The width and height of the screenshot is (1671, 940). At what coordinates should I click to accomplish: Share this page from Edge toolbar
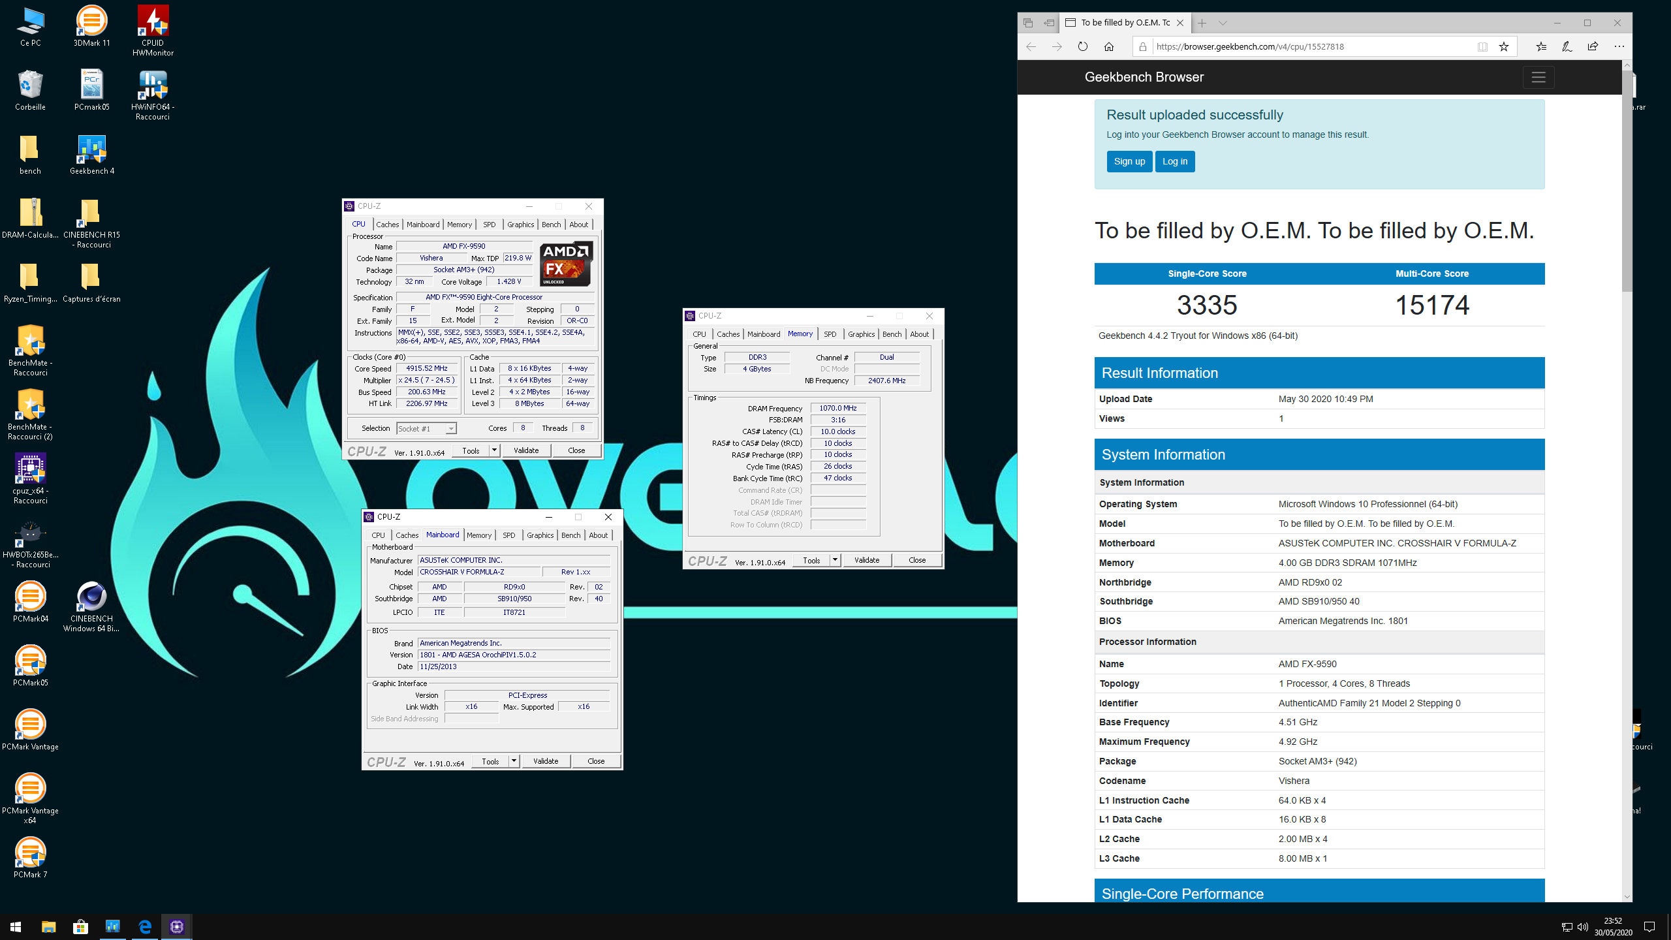(x=1593, y=46)
